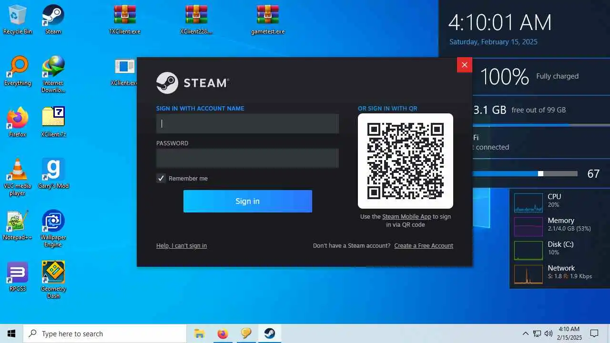Click the Memory usage graph widget
The image size is (610, 343).
[529, 226]
